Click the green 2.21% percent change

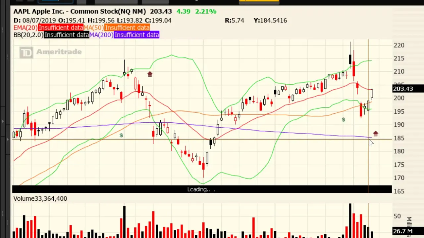[206, 11]
